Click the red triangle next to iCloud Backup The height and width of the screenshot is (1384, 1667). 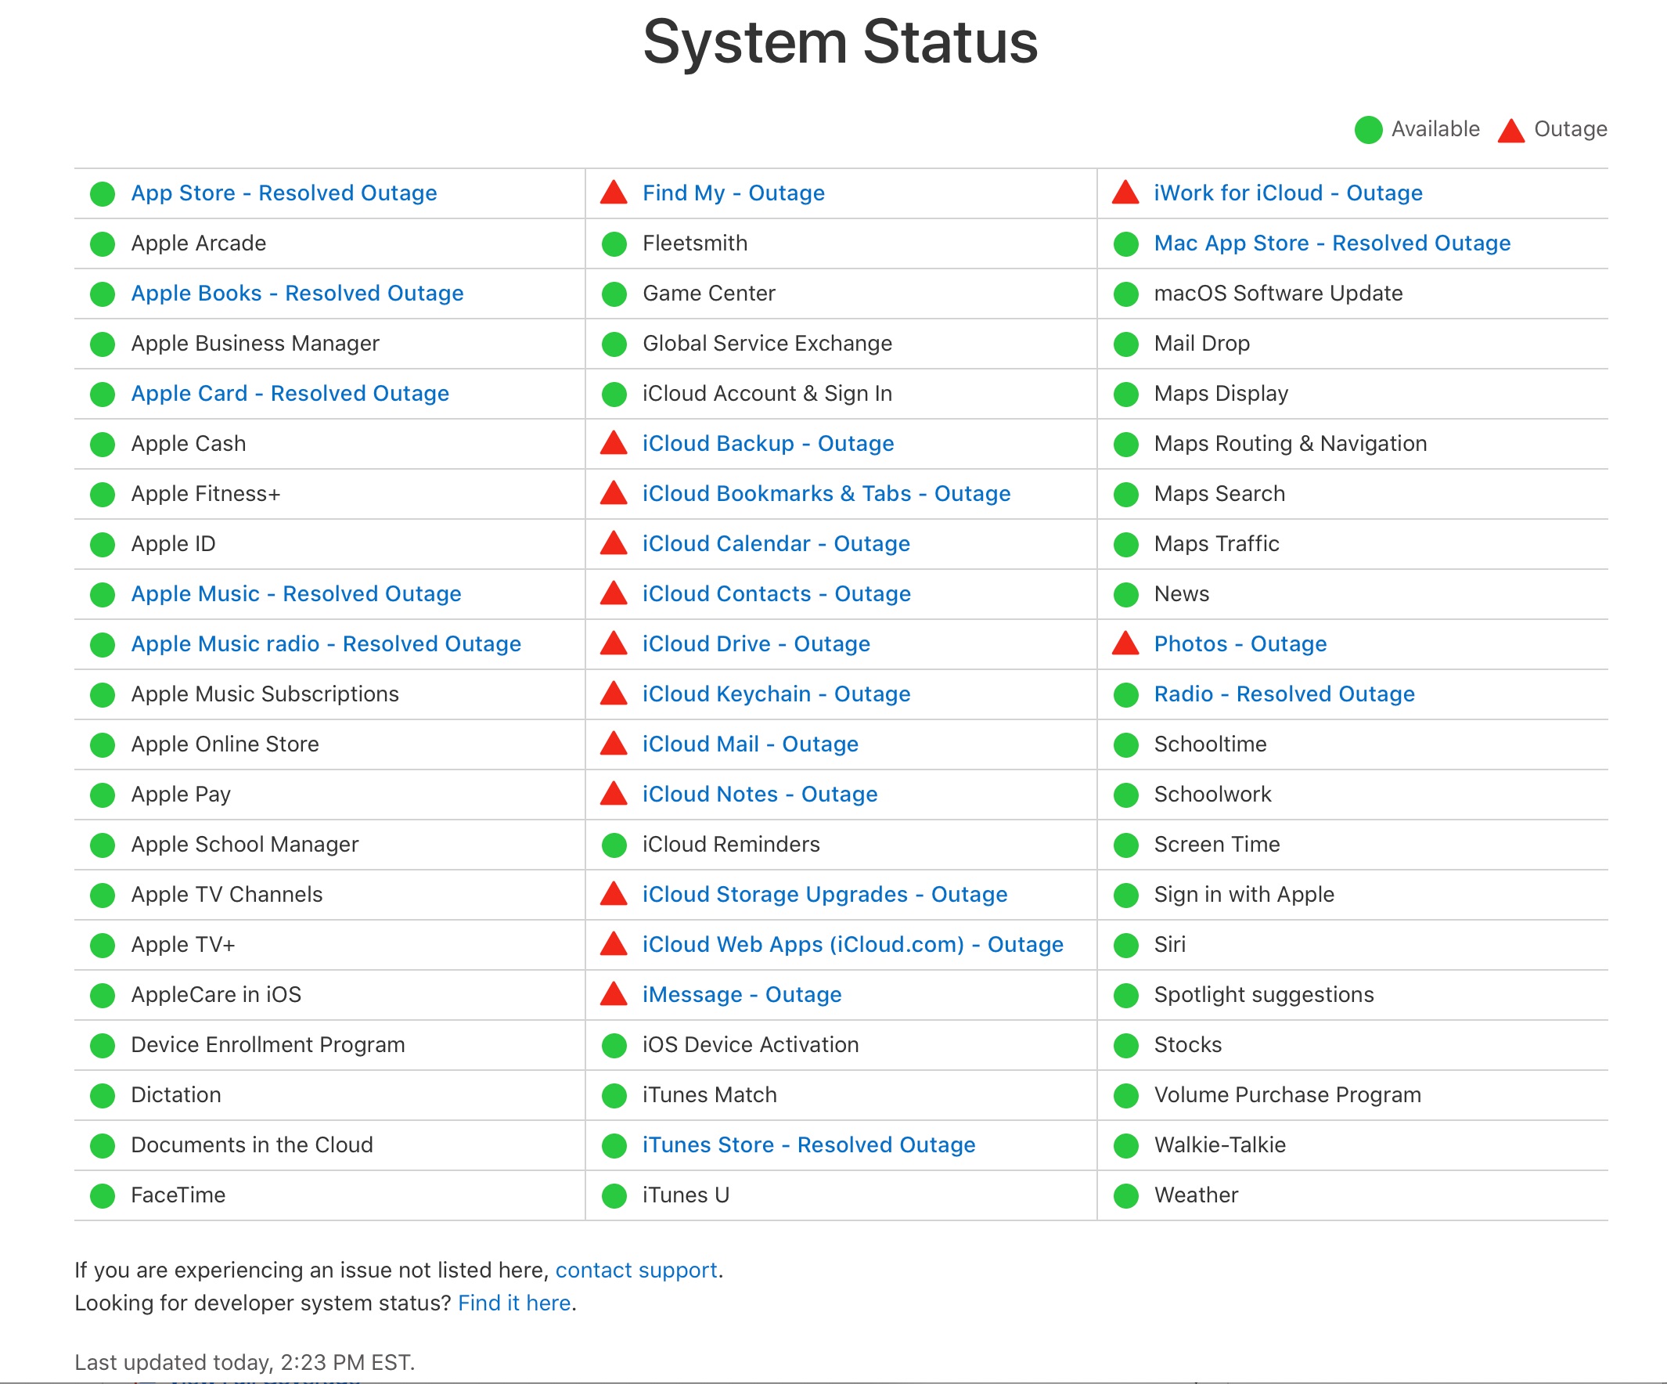click(614, 442)
